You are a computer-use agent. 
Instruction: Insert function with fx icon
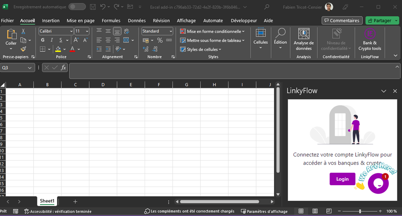[63, 68]
